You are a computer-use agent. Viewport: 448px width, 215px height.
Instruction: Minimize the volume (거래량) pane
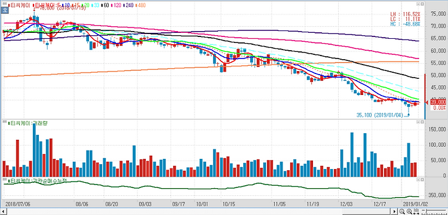coord(418,122)
